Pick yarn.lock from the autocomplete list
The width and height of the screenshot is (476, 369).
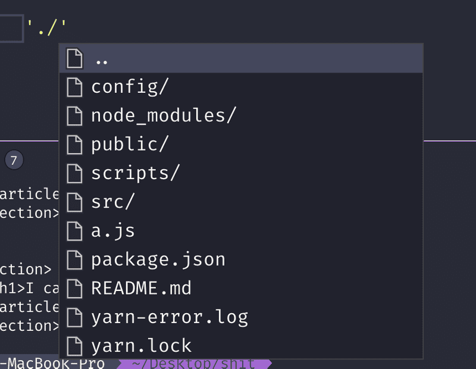(142, 346)
